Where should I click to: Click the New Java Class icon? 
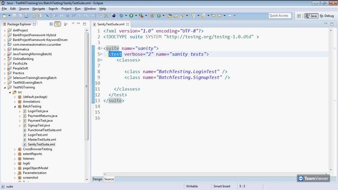pos(159,16)
